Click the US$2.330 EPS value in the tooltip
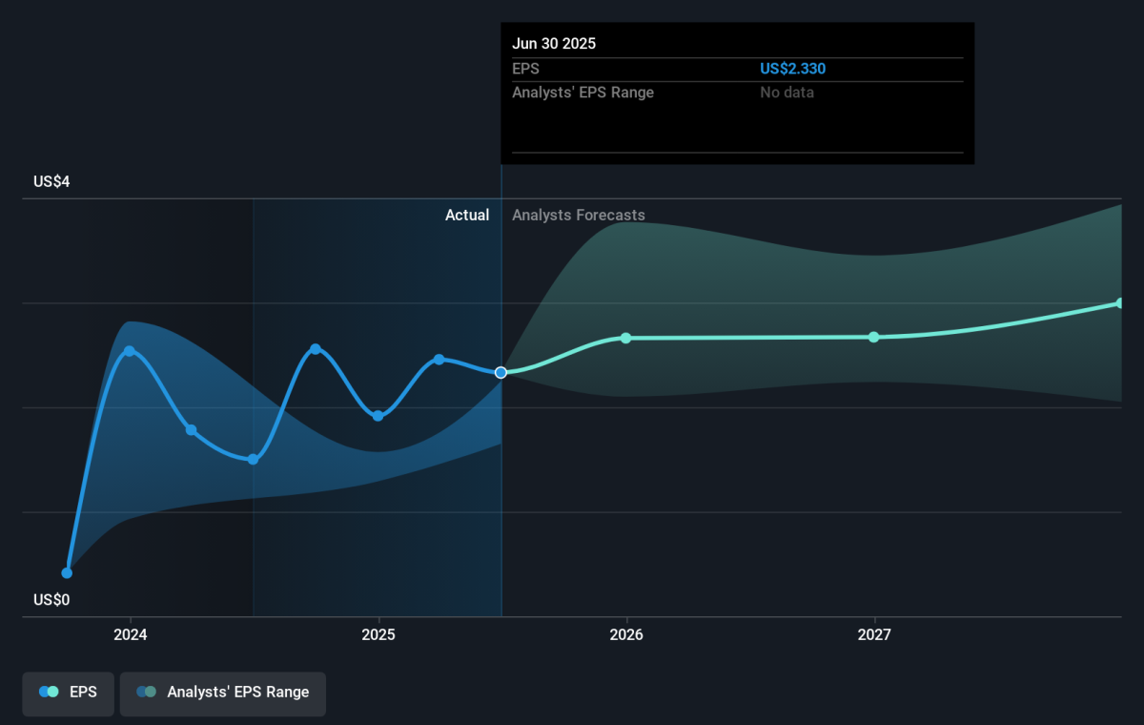 (792, 69)
